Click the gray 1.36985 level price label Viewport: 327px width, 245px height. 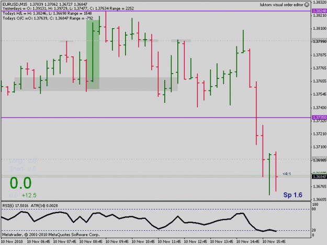[x=319, y=160]
